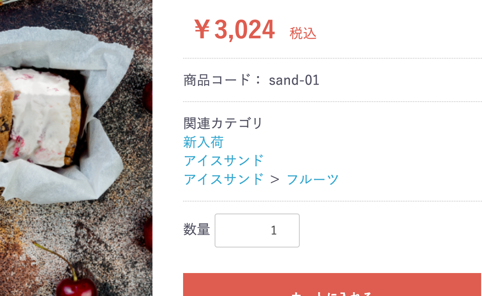Click the > separator in category breadcrumb
Screen dimensions: 482x296
[275, 179]
